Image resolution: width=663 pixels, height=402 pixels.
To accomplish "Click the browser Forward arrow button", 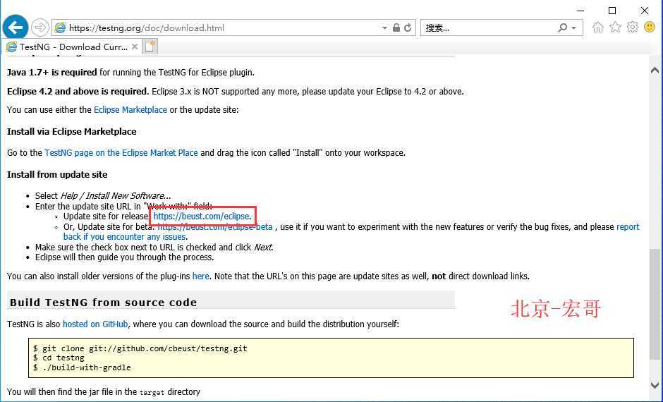I will 40,28.
